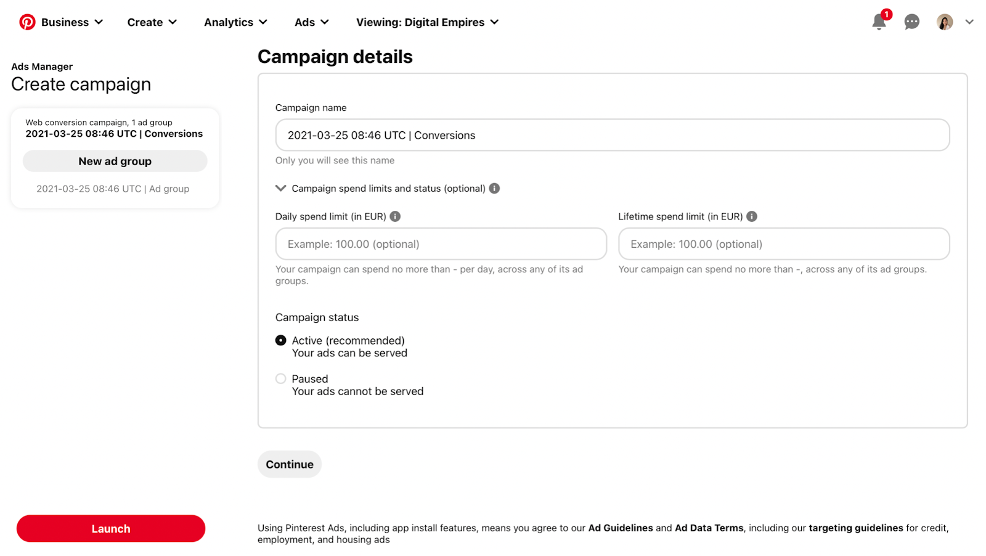Open the Business menu
This screenshot has height=556, width=986.
(x=71, y=22)
